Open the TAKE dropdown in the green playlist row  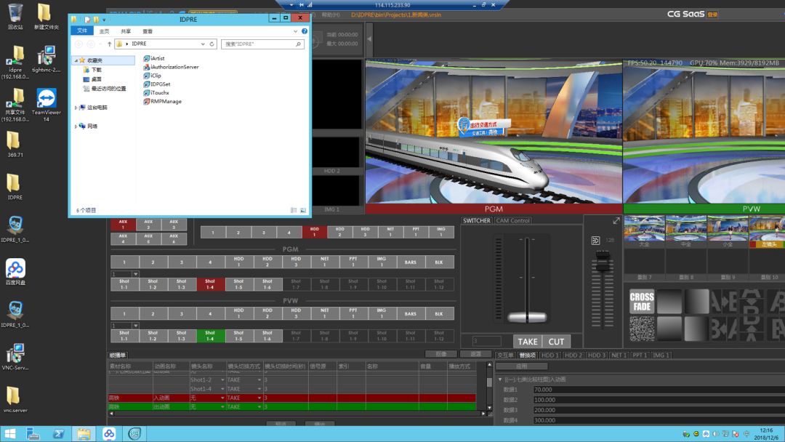coord(259,407)
